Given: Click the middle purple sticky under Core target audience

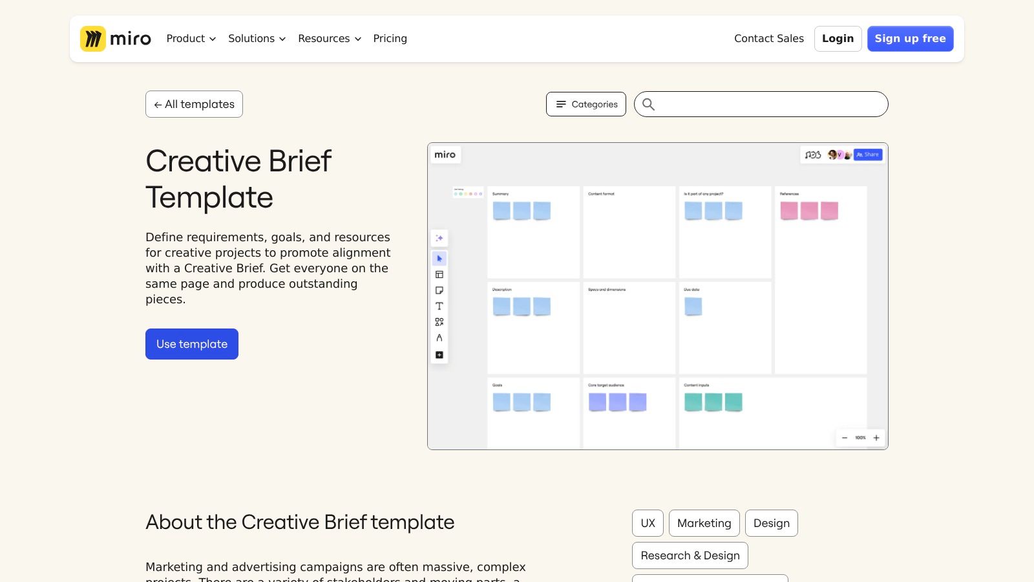Looking at the screenshot, I should [618, 402].
